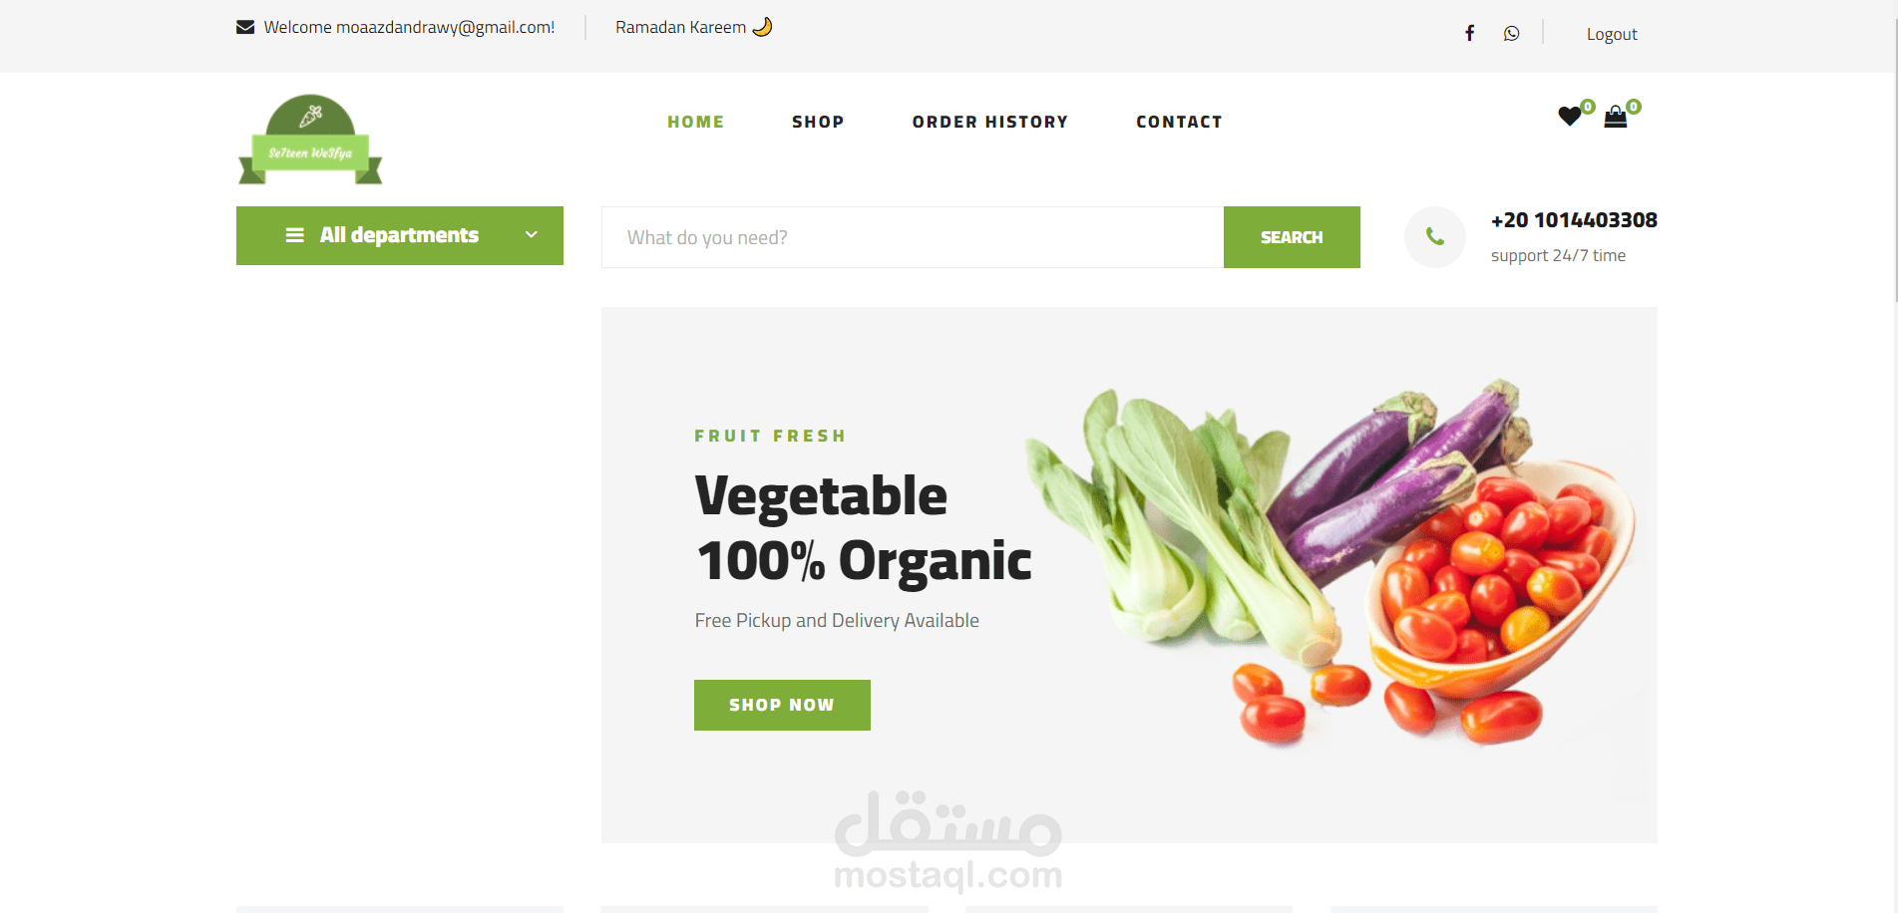Click the Search button
The height and width of the screenshot is (913, 1898).
1292,237
